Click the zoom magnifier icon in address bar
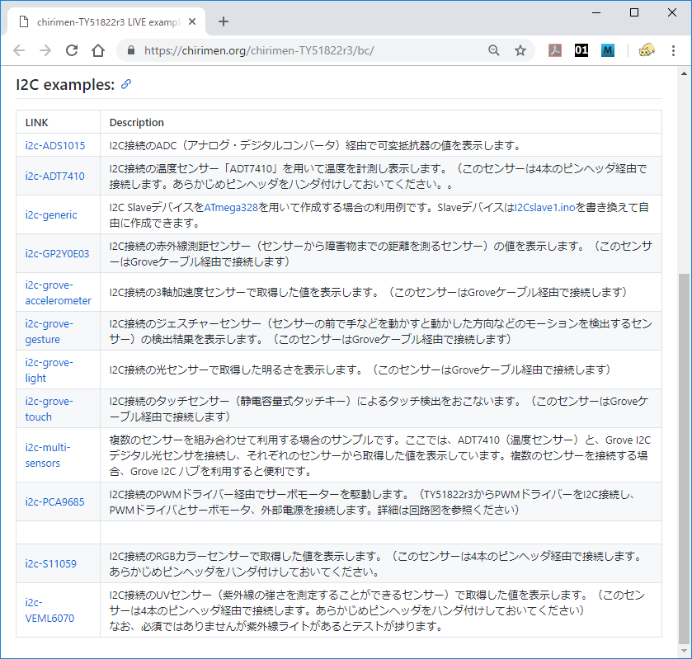The width and height of the screenshot is (692, 659). (493, 50)
